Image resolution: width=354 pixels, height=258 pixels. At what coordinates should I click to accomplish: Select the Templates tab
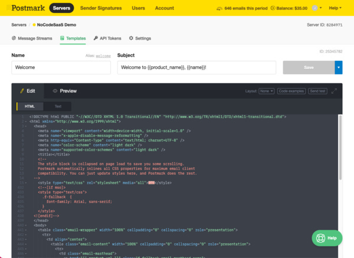click(x=73, y=38)
